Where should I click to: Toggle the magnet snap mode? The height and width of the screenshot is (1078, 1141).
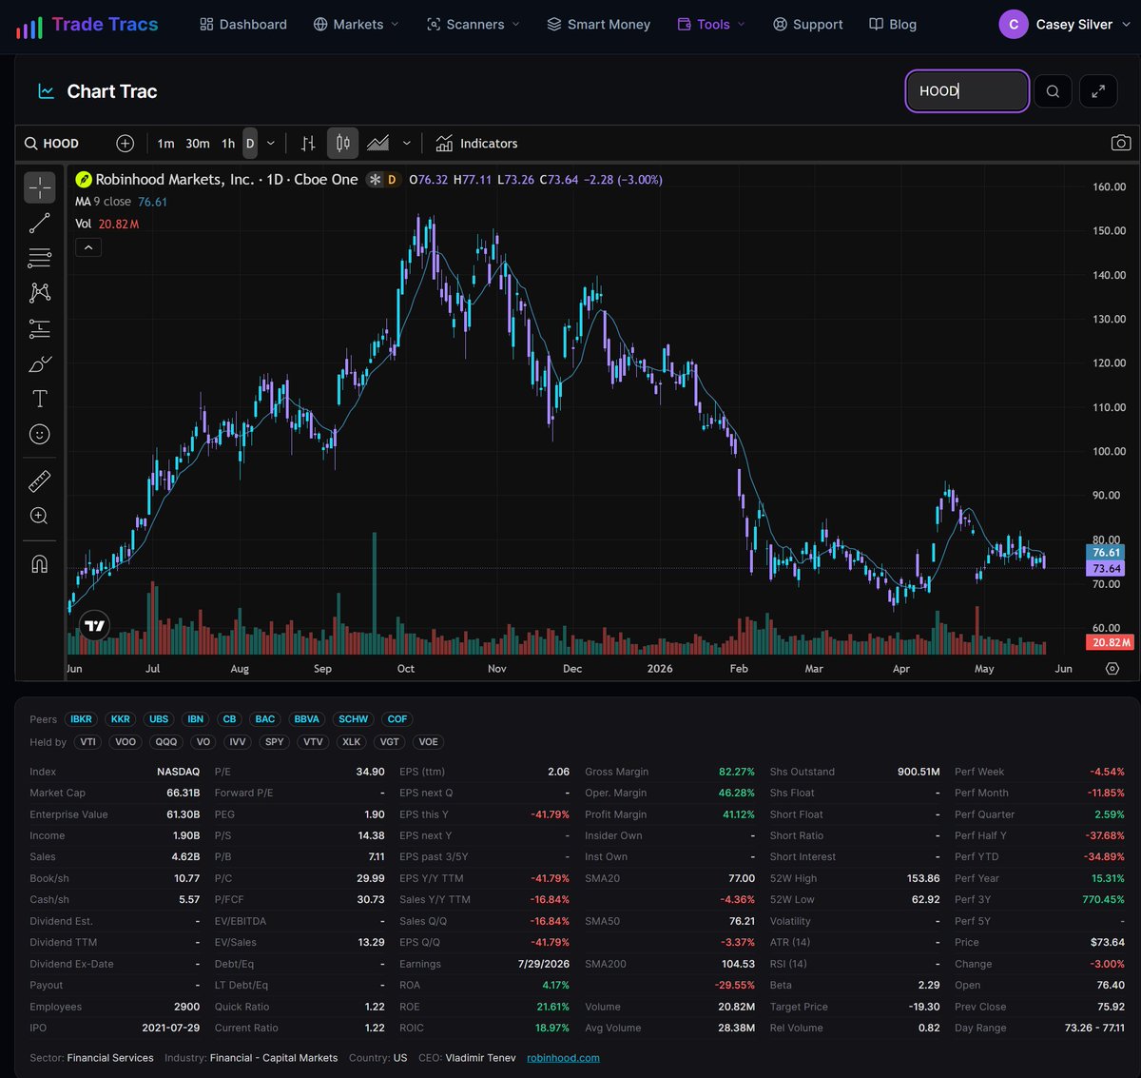tap(40, 564)
